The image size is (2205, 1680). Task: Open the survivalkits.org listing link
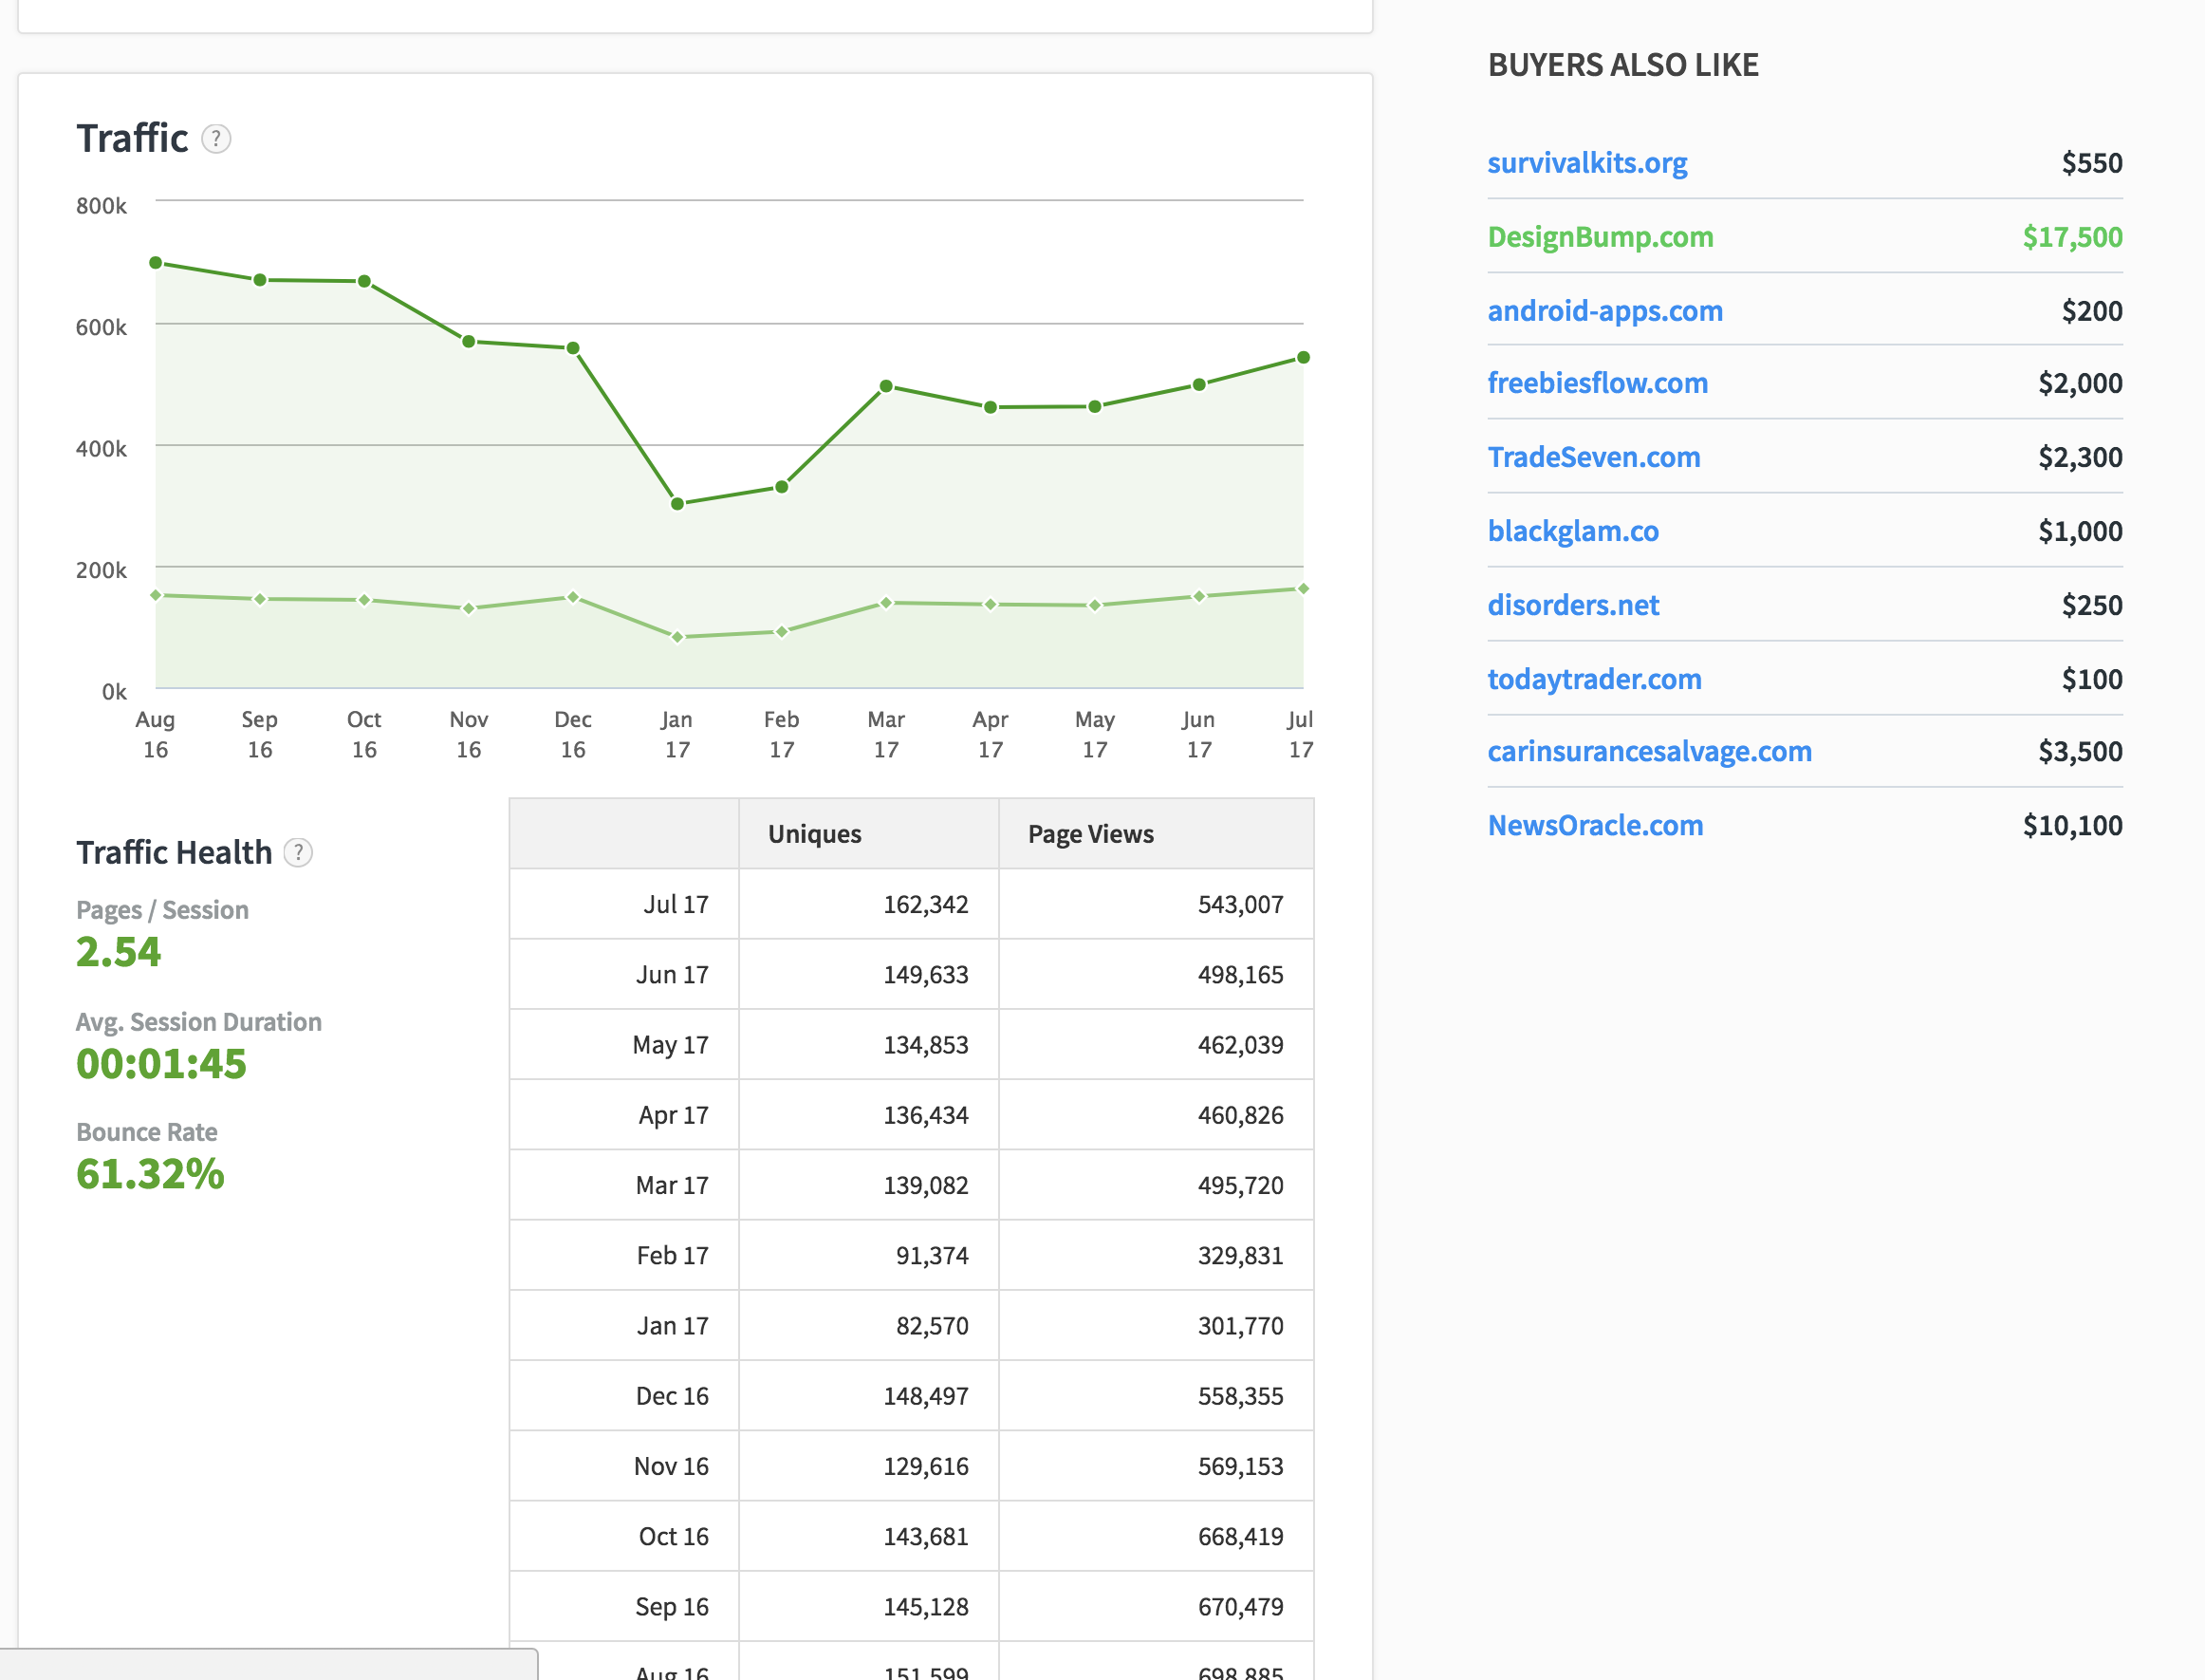click(1586, 163)
